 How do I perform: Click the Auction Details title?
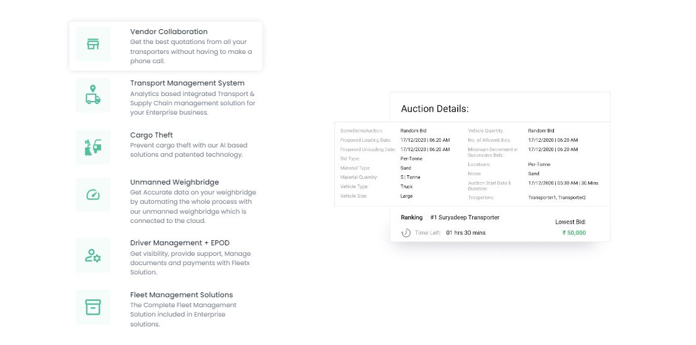click(434, 109)
